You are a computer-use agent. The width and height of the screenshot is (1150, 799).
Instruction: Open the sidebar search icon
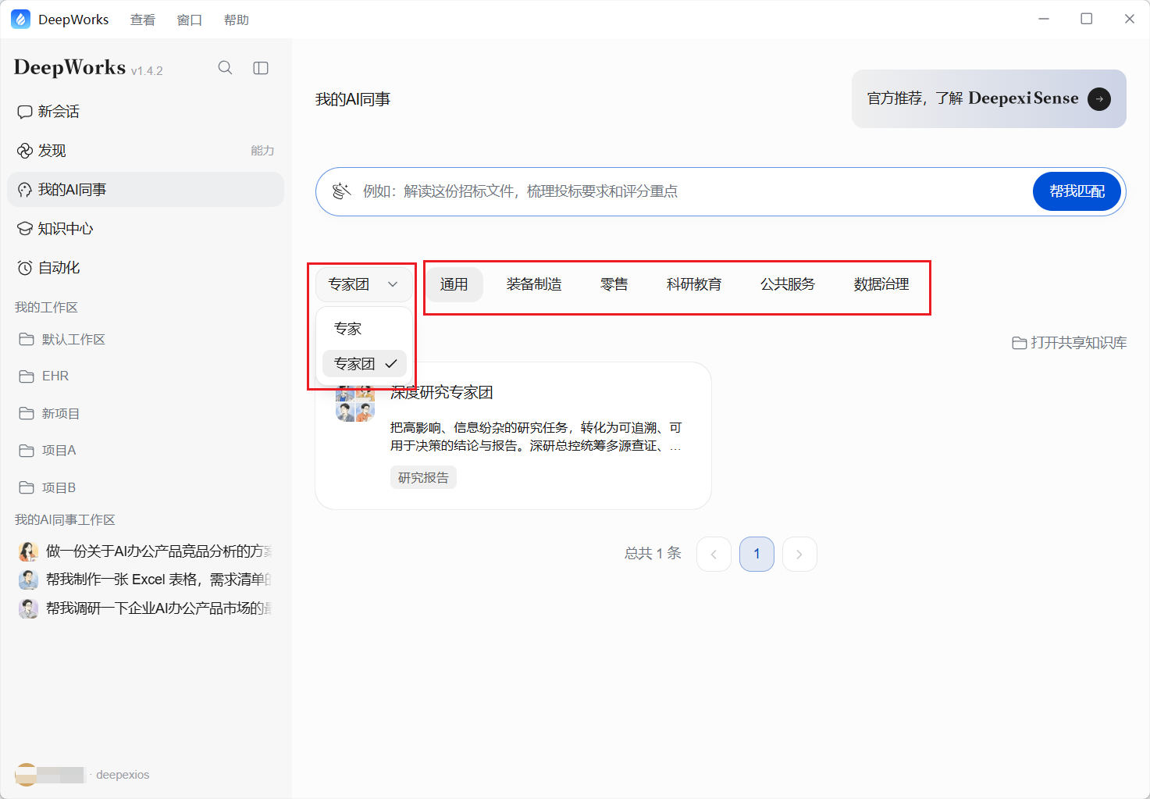click(225, 68)
